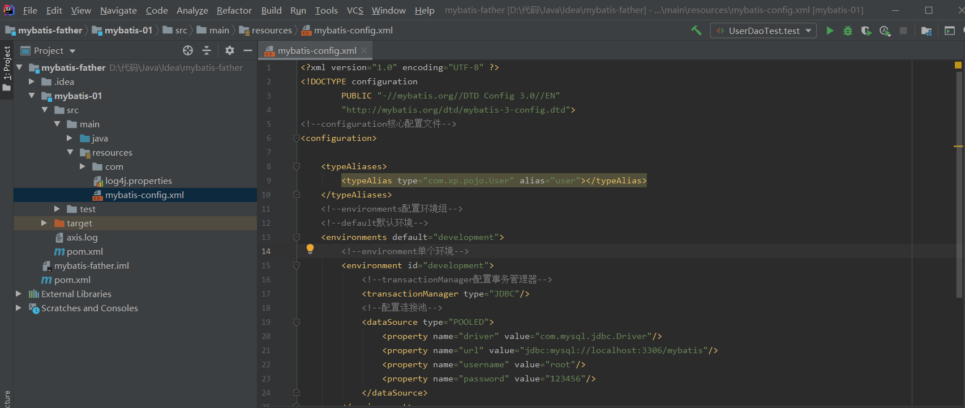Click the fold marker beside line 8 typeAliases

(x=297, y=166)
